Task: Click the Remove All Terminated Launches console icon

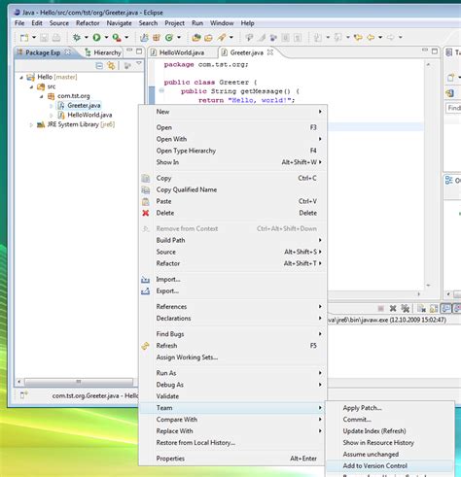Action: [x=405, y=308]
